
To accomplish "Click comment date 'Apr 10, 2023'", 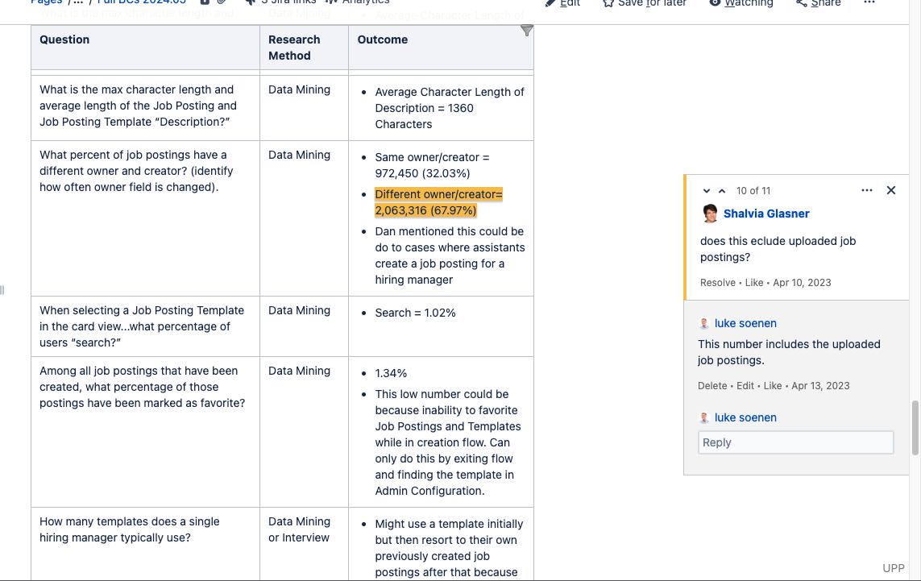I will (x=802, y=283).
